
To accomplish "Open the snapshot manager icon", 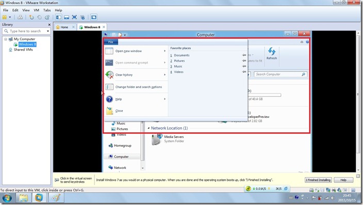I will [47, 17].
